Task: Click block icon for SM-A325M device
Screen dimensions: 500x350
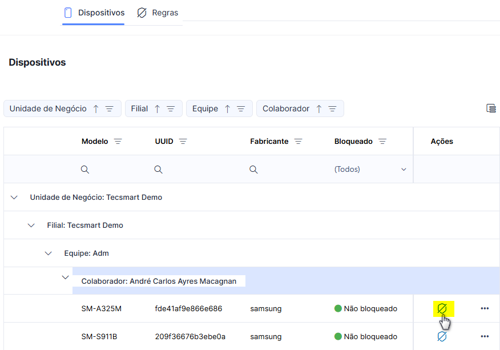Action: coord(442,308)
